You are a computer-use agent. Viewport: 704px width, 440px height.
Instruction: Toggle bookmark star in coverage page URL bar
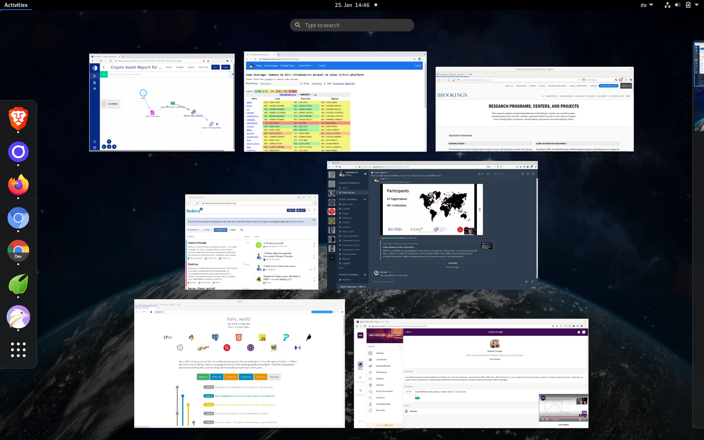click(415, 59)
